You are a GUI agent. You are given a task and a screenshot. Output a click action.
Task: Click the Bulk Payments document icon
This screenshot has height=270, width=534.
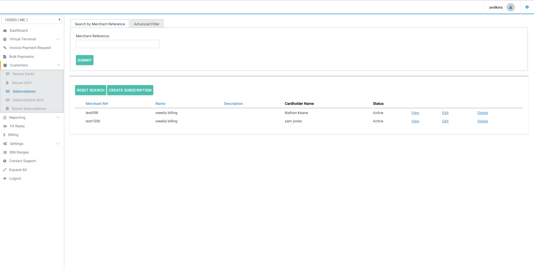pyautogui.click(x=5, y=57)
